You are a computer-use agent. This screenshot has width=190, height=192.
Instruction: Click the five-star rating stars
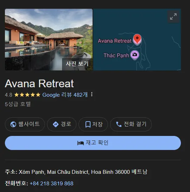27,95
